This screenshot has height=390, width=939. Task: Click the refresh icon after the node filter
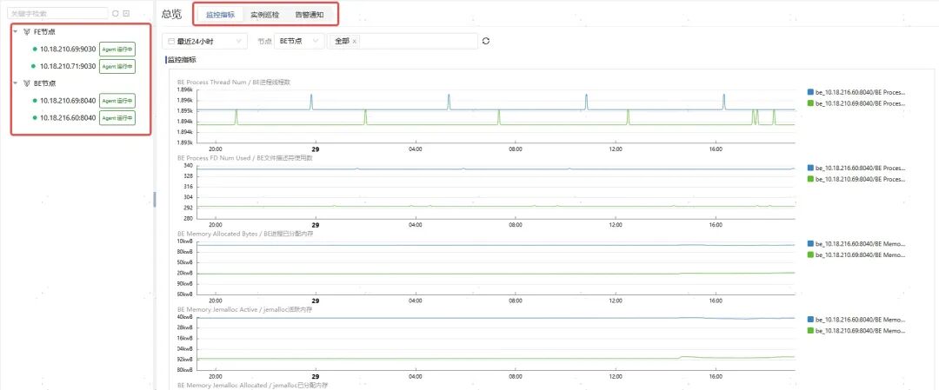click(486, 42)
